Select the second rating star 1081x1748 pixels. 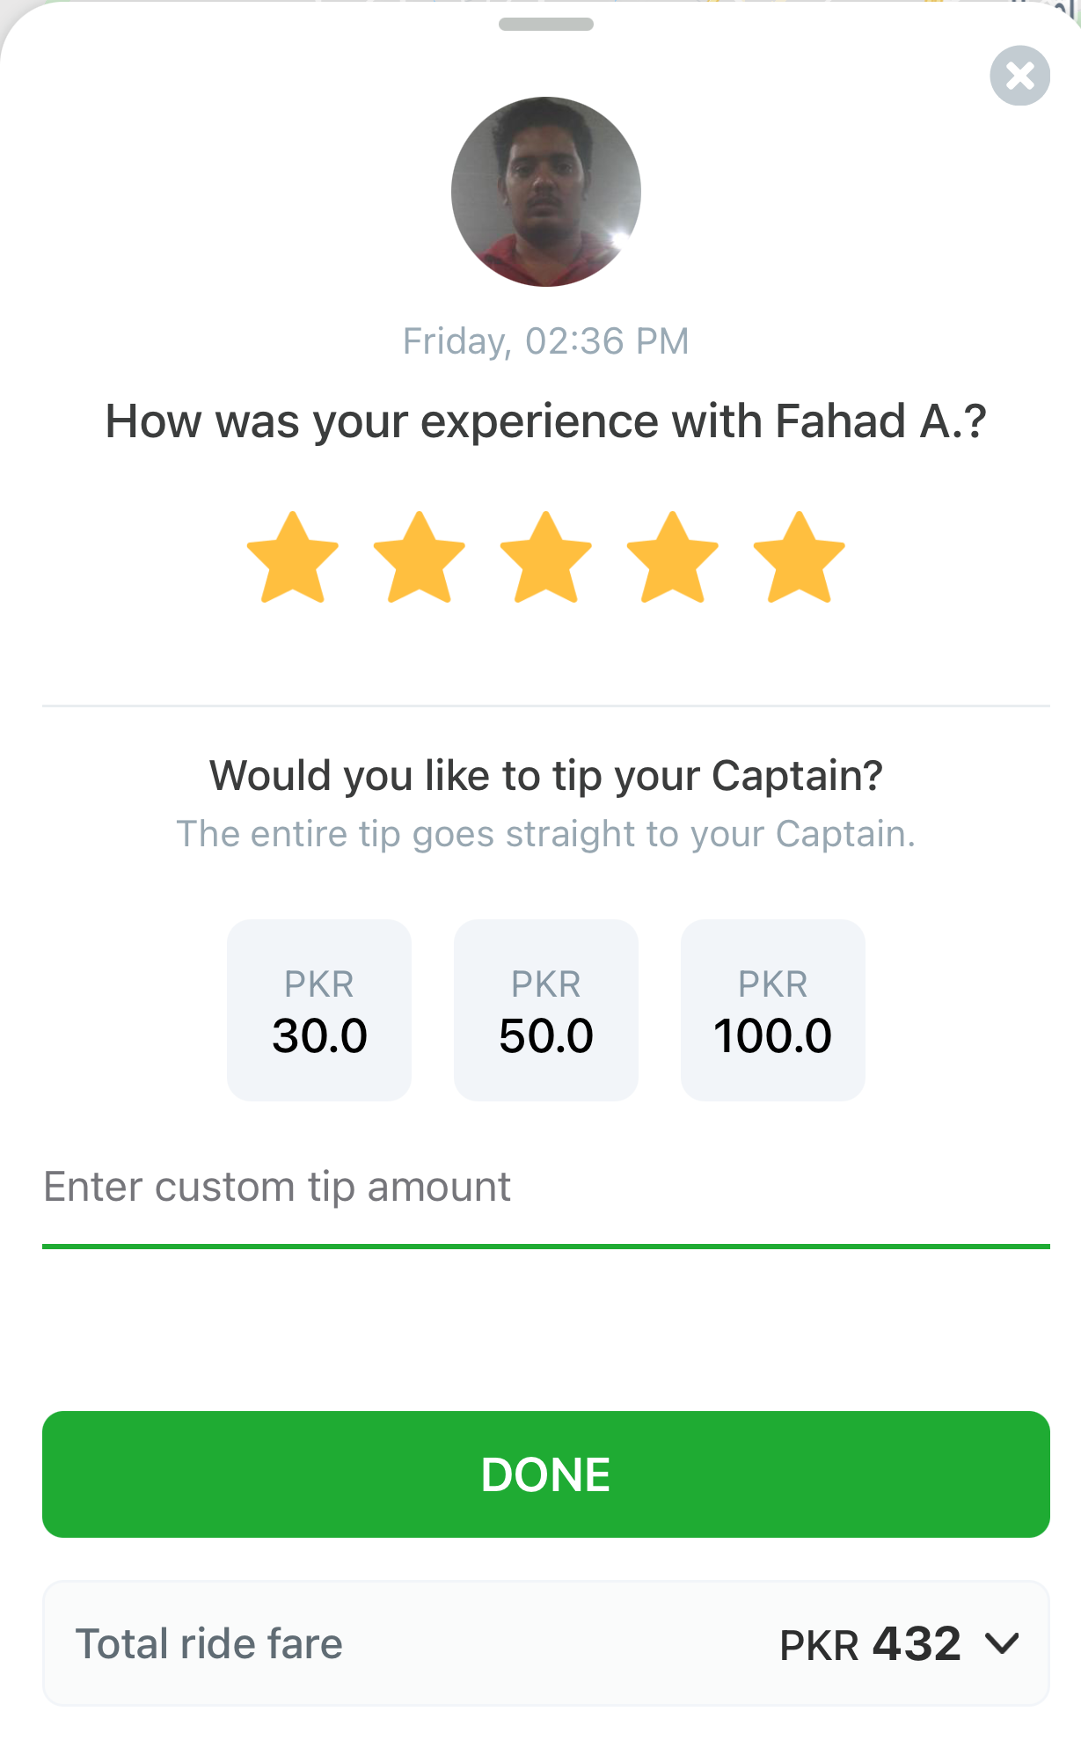point(420,559)
